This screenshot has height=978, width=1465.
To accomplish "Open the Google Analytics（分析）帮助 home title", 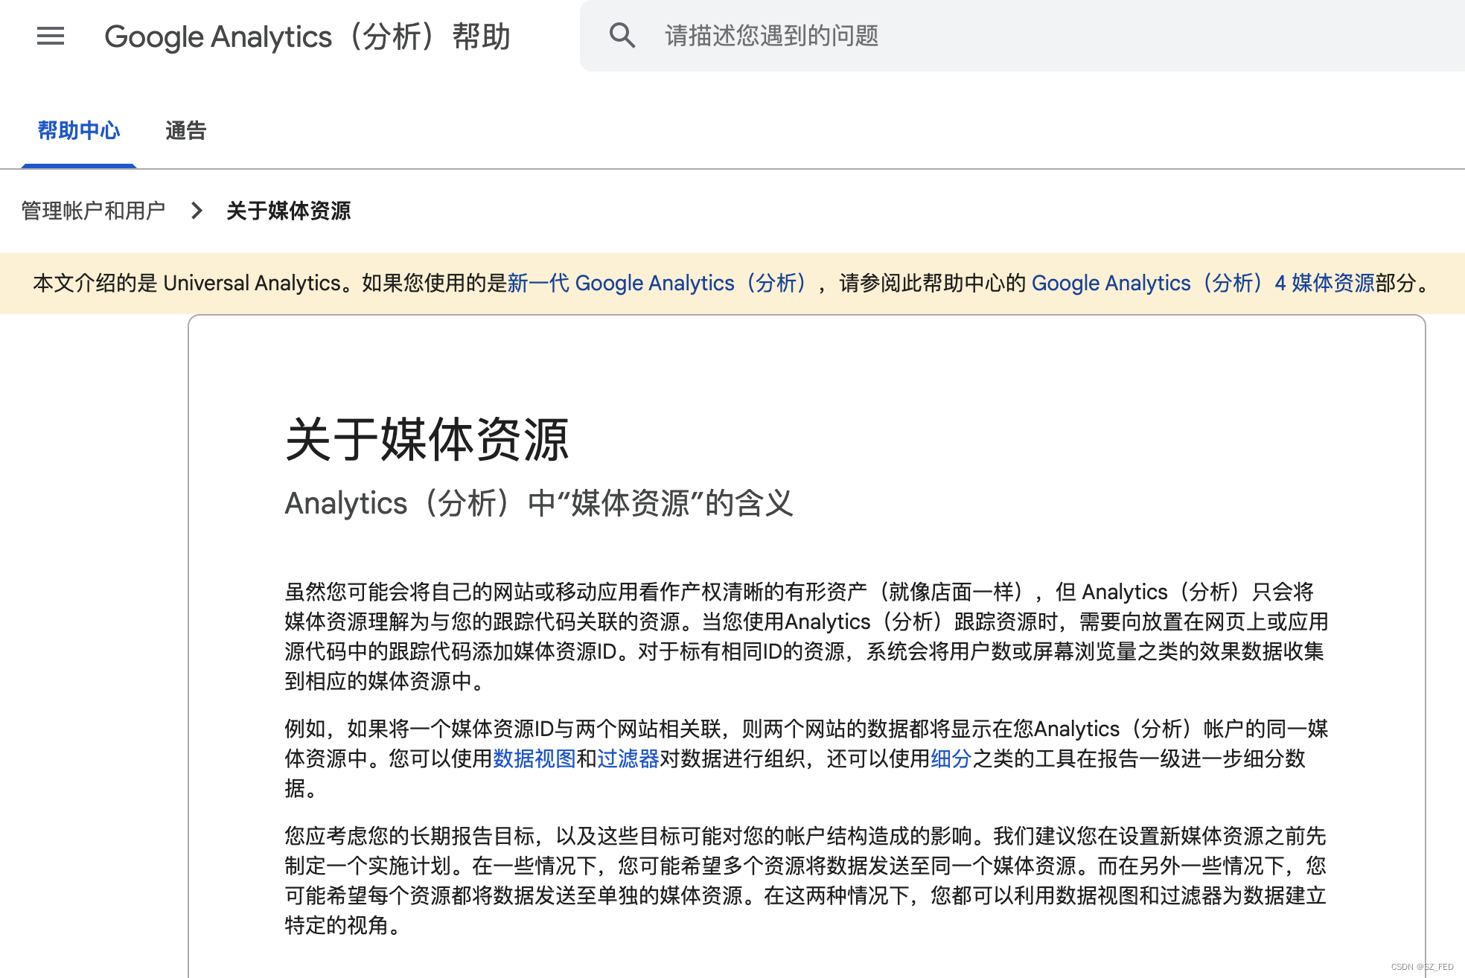I will (x=307, y=36).
